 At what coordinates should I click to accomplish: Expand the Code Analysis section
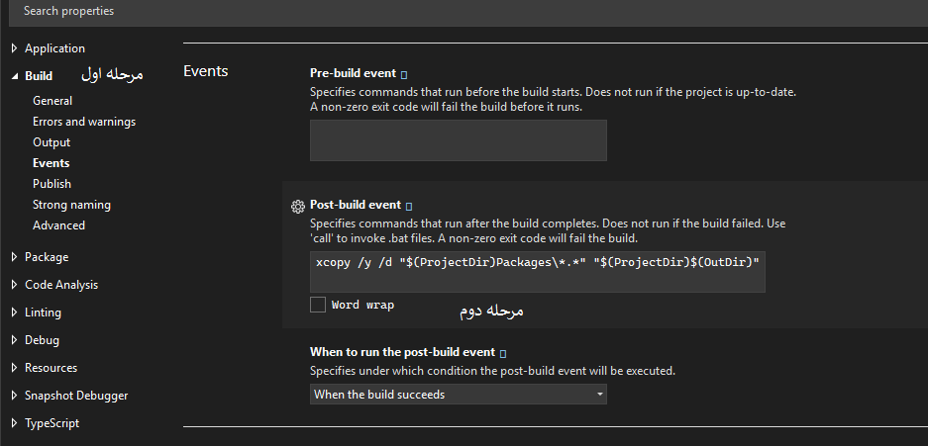15,285
